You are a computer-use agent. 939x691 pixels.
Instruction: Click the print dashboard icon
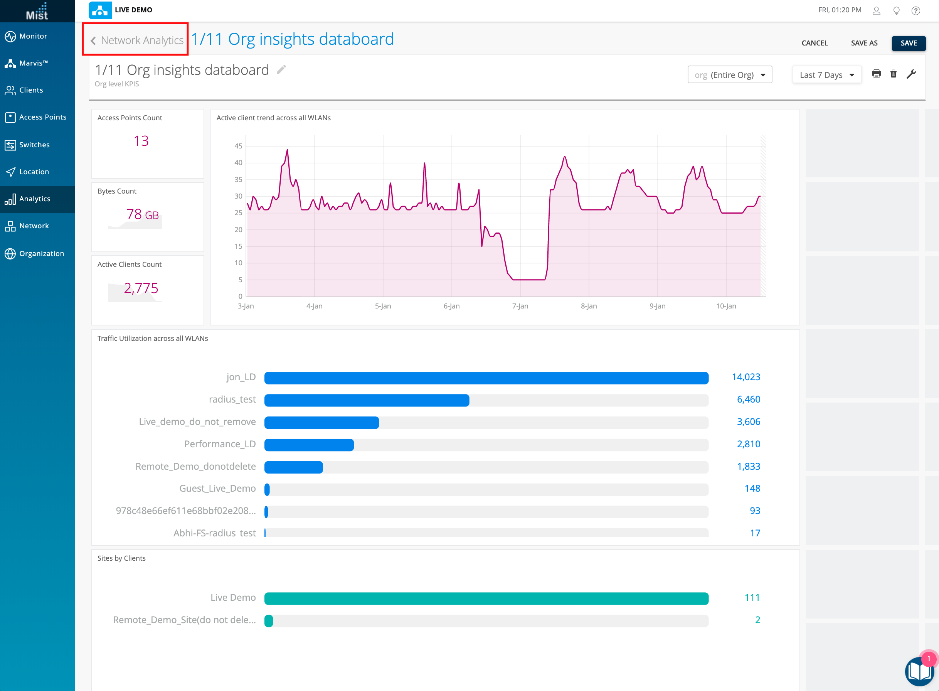coord(876,74)
